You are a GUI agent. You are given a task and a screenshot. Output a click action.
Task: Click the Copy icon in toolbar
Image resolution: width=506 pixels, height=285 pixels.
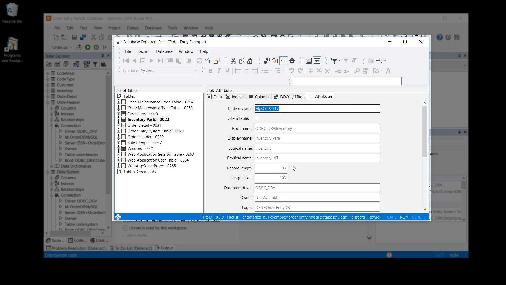click(x=242, y=61)
